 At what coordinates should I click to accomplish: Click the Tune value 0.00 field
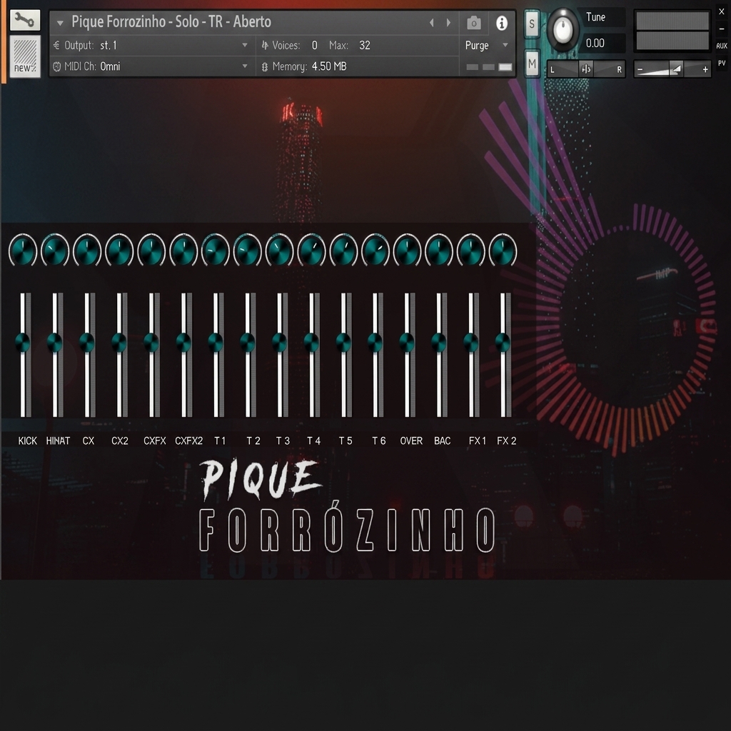coord(603,44)
